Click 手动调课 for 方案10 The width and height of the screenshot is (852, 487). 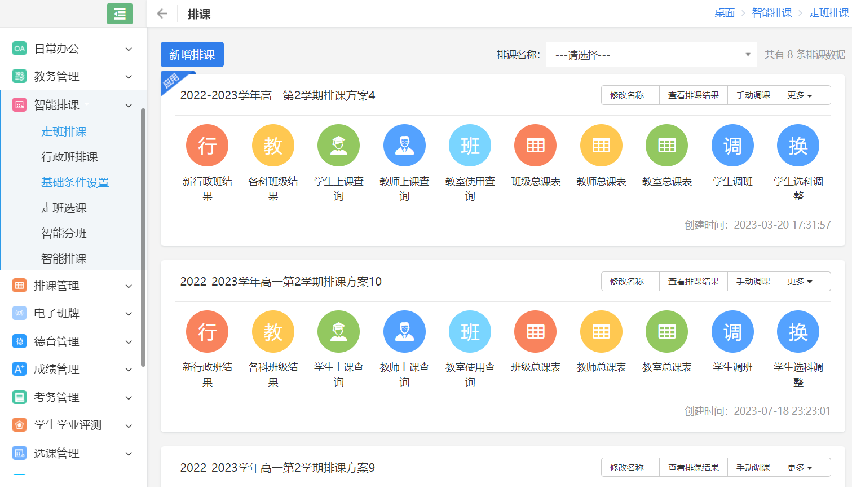pyautogui.click(x=753, y=281)
